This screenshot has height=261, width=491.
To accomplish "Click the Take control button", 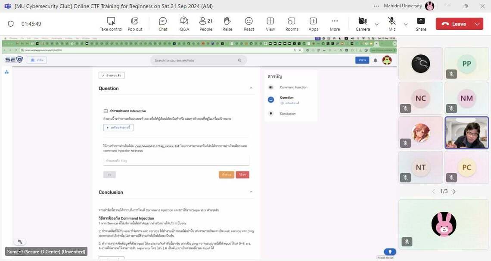I will (x=111, y=24).
